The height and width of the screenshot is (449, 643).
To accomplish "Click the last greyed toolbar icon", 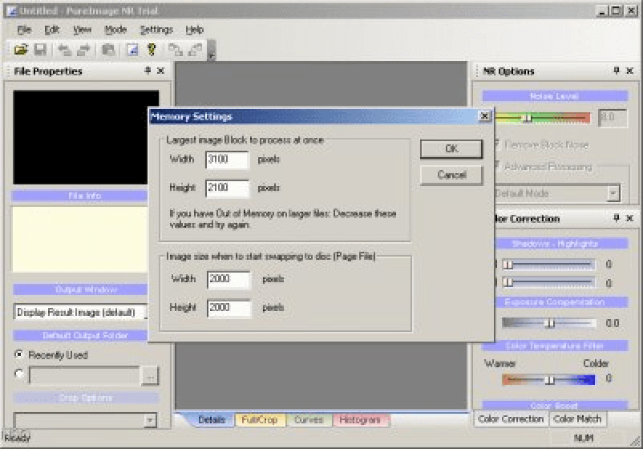I will [x=195, y=50].
